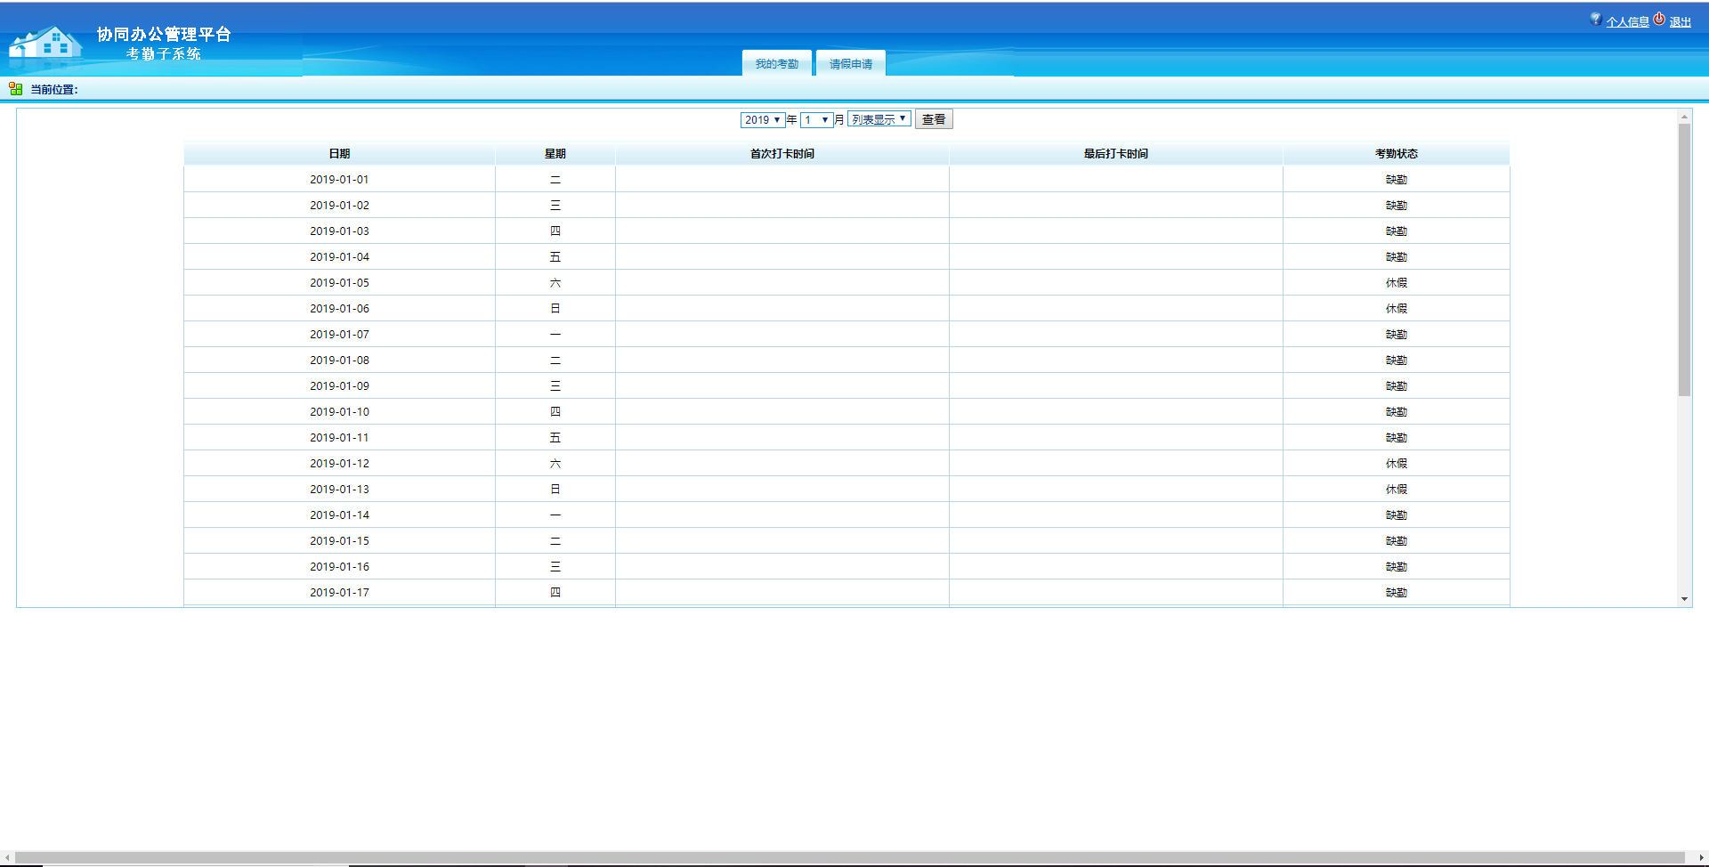
Task: Click the status for 2019-01-10
Action: [x=1397, y=412]
